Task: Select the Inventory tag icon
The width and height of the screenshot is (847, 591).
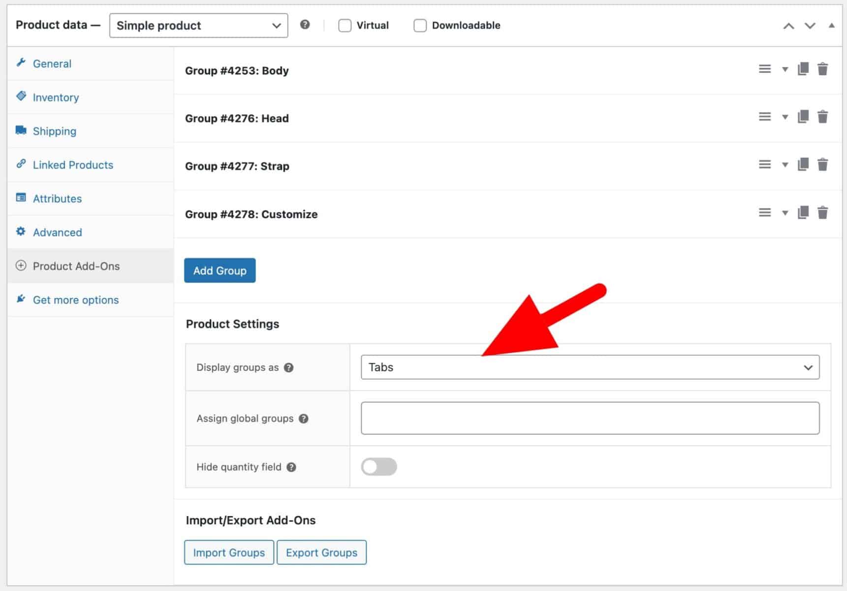Action: 22,97
